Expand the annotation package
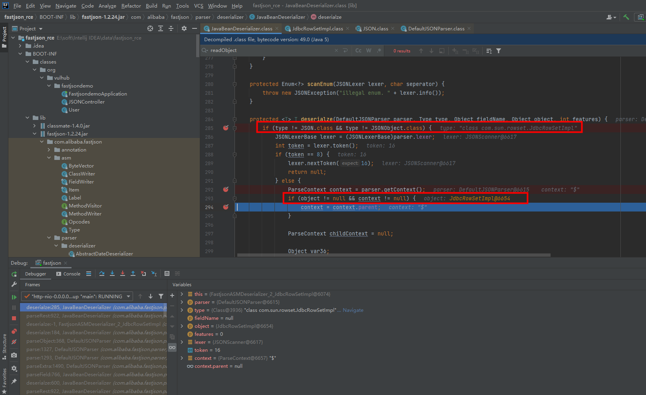646x395 pixels. tap(49, 150)
